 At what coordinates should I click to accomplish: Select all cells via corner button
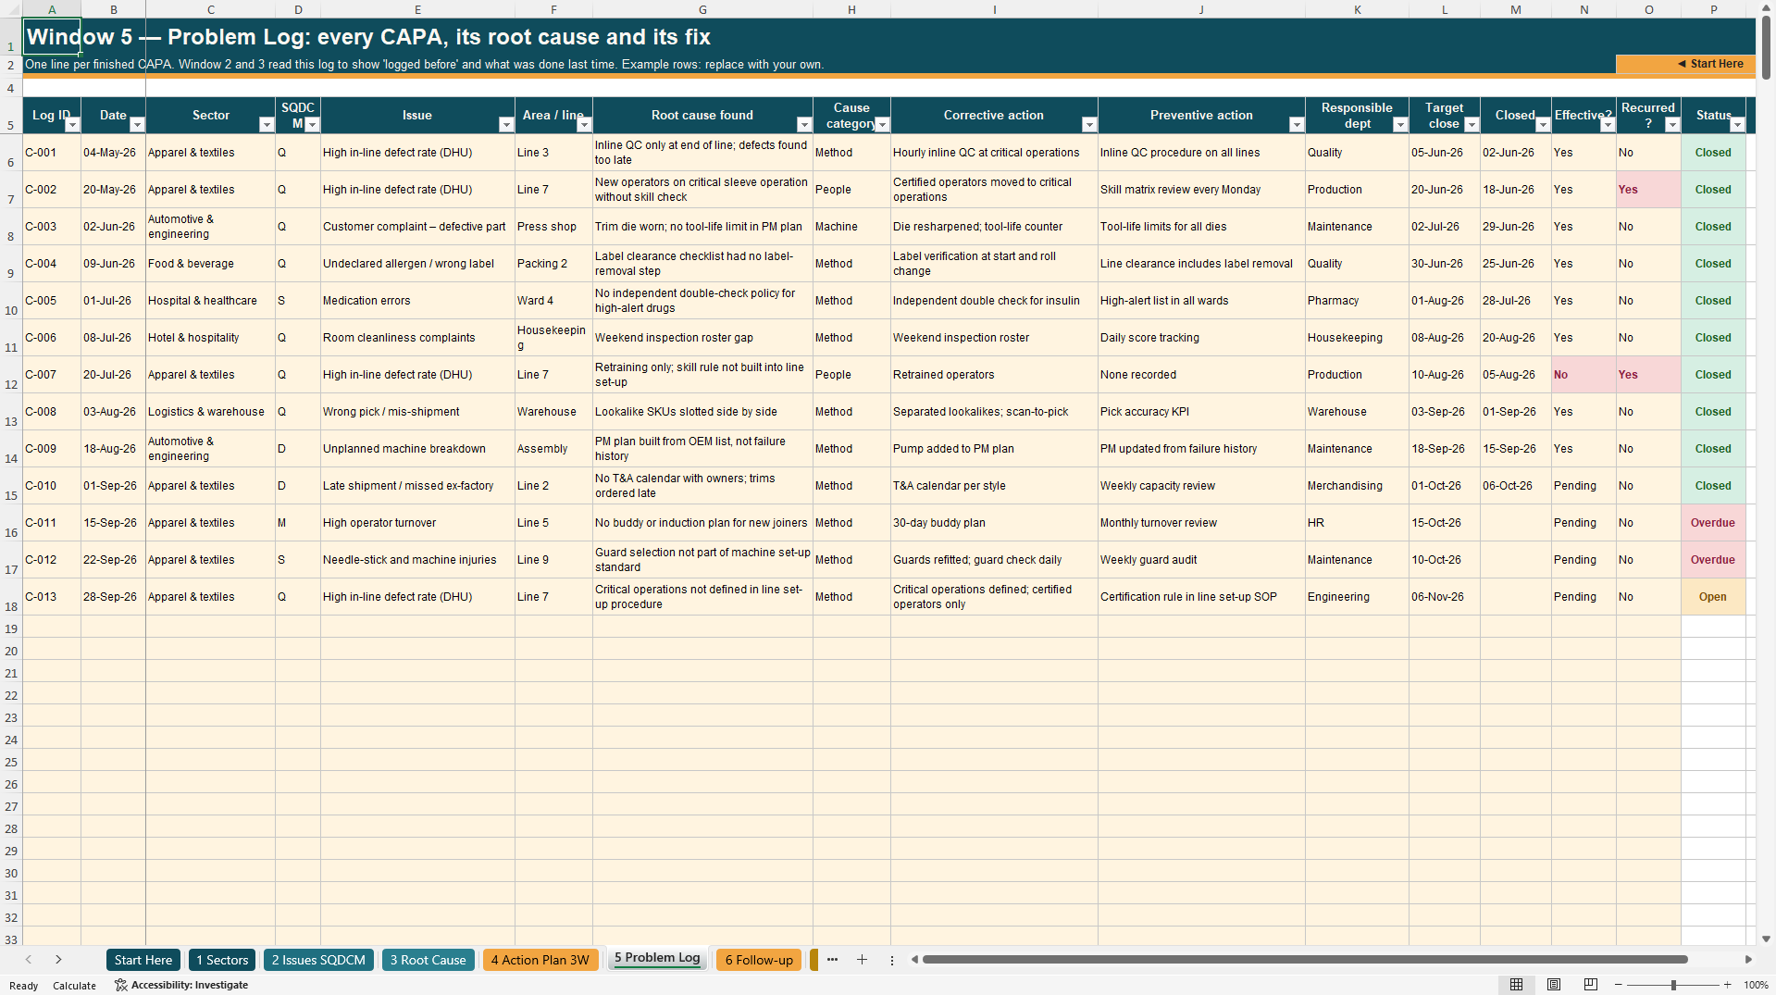(11, 9)
